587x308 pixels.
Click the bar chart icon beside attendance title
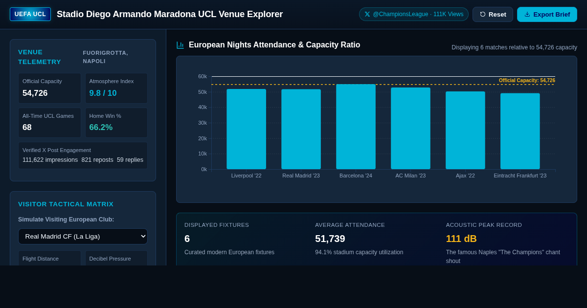coord(181,45)
